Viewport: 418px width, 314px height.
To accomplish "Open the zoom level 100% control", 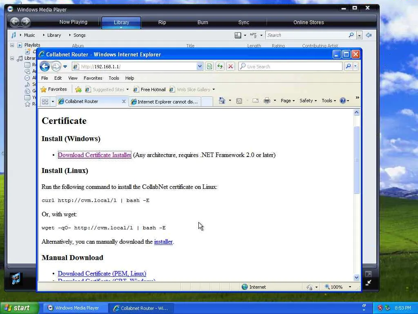I will click(338, 287).
